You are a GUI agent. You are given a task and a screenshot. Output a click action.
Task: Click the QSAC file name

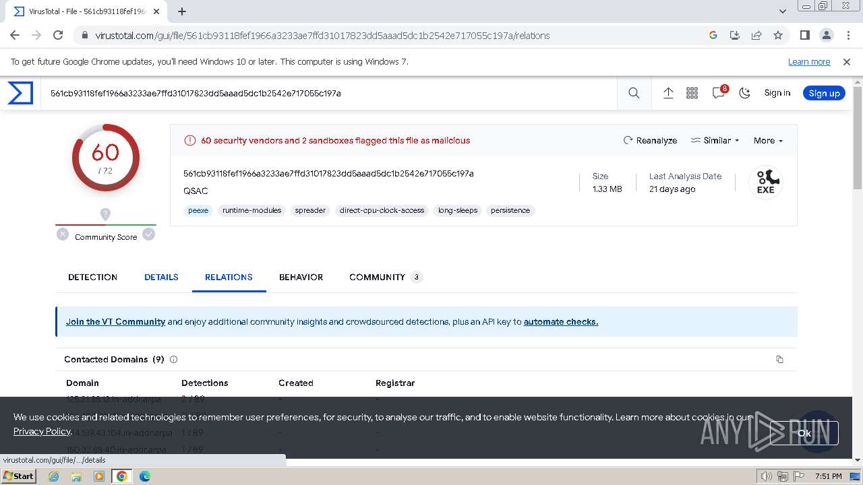[196, 191]
